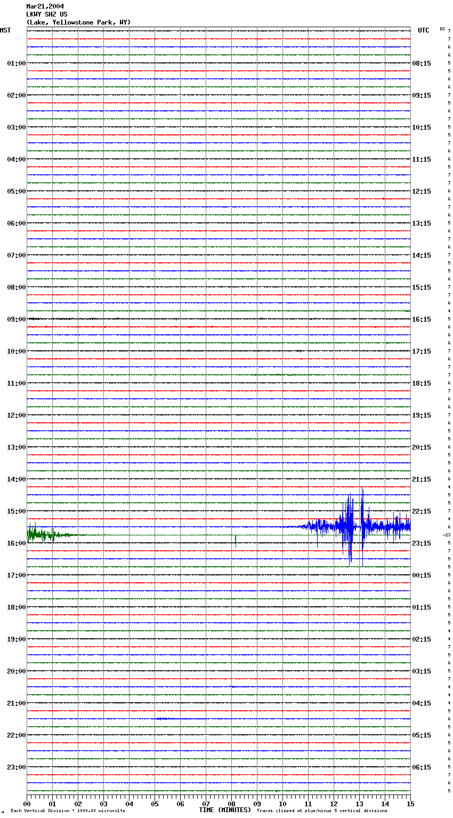Image resolution: width=453 pixels, height=818 pixels.
Task: Click the 15 tick on minute axis
Action: 410,804
